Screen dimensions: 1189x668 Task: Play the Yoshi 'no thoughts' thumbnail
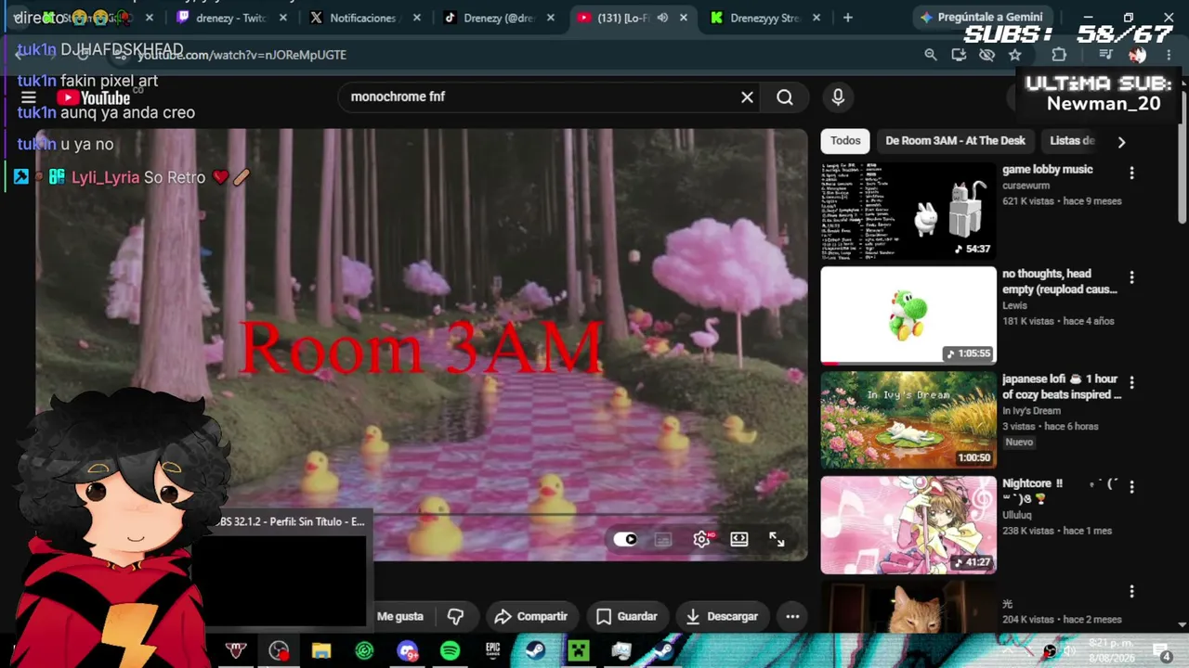click(x=908, y=316)
